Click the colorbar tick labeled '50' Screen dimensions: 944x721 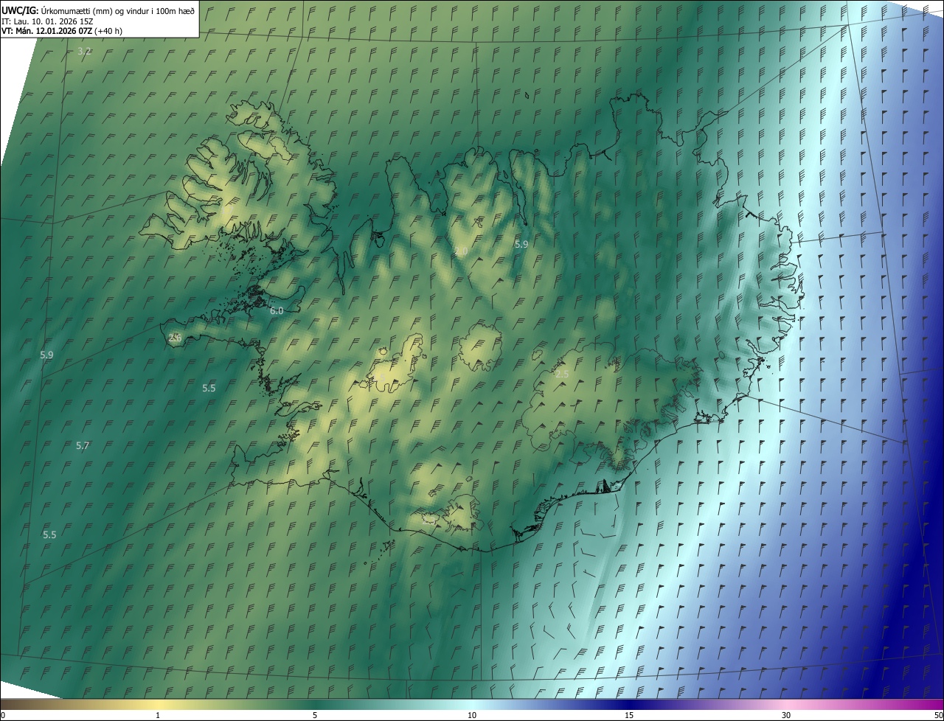tap(938, 715)
